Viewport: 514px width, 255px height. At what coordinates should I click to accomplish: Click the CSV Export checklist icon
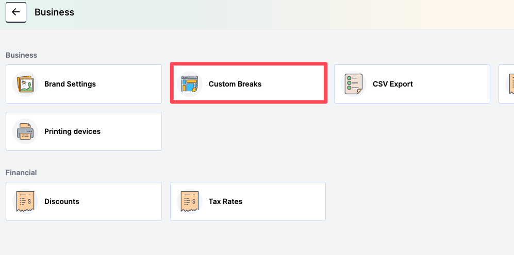click(x=354, y=84)
